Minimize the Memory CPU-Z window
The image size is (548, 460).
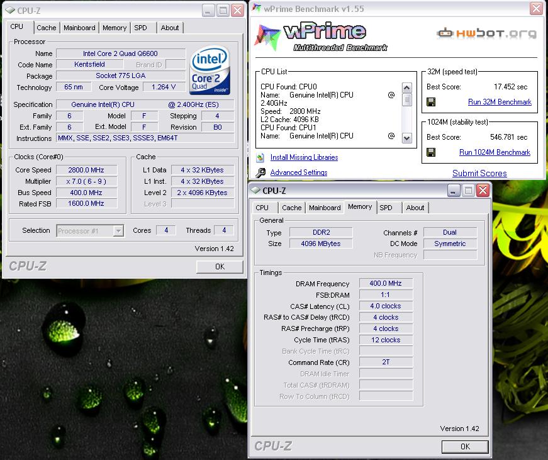(454, 191)
